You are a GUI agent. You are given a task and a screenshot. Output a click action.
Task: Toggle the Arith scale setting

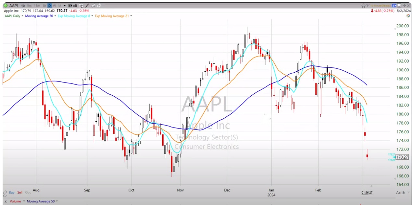[x=401, y=192]
